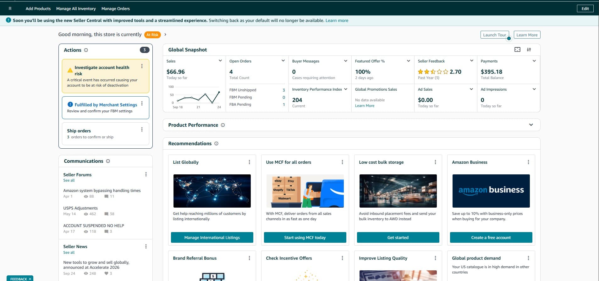
Task: Open Use MCF for all orders options menu
Action: 342,162
